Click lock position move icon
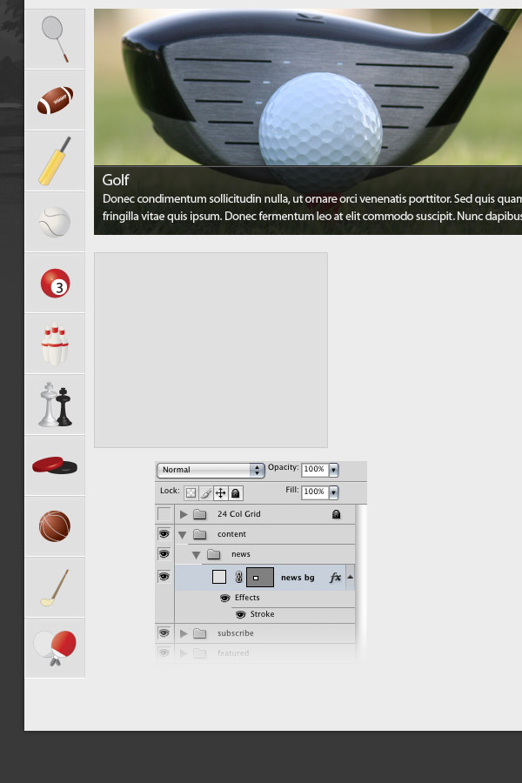Image resolution: width=522 pixels, height=783 pixels. coord(220,493)
